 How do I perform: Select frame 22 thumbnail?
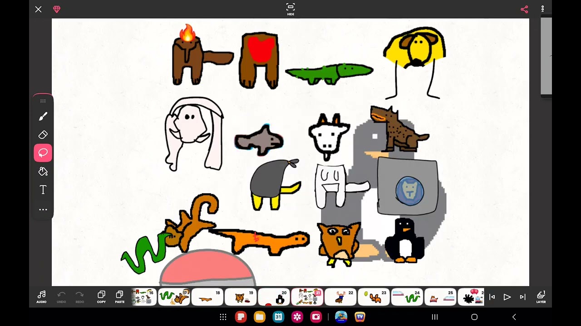[x=340, y=297]
